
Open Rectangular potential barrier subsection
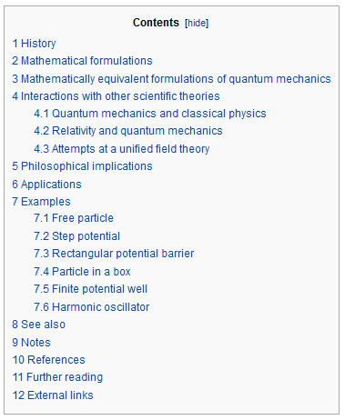114,254
